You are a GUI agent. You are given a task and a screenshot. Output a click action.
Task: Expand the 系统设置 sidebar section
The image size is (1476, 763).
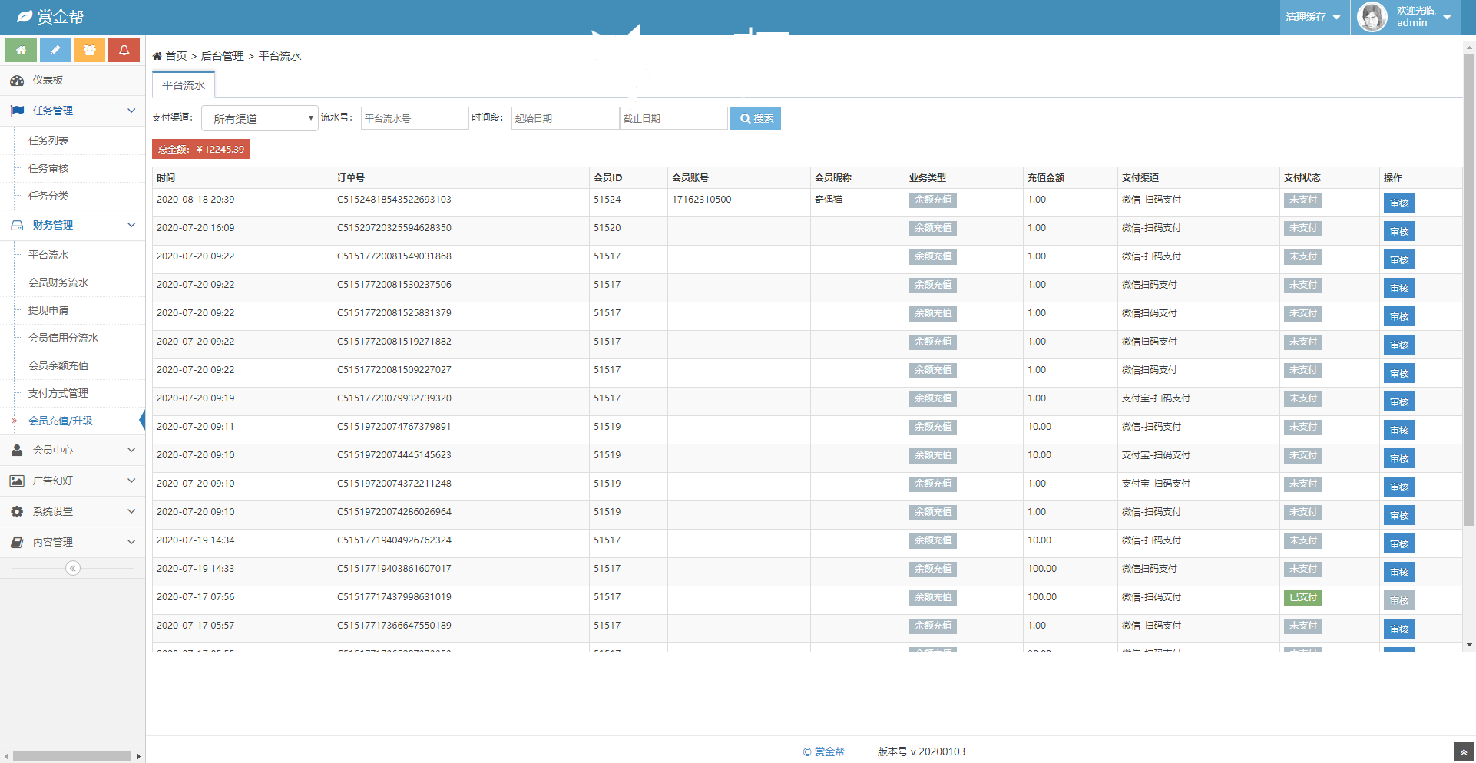pyautogui.click(x=72, y=511)
